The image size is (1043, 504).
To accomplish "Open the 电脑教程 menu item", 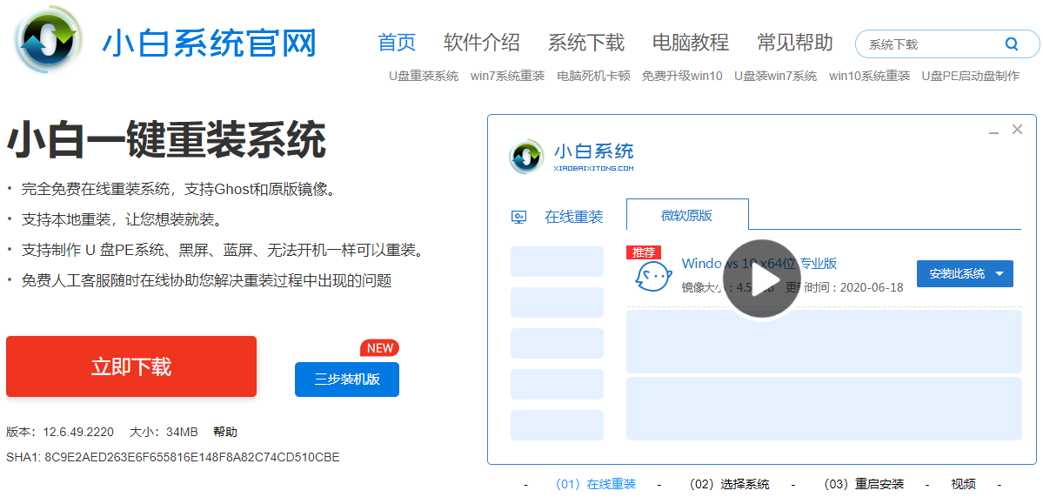I will [x=691, y=43].
